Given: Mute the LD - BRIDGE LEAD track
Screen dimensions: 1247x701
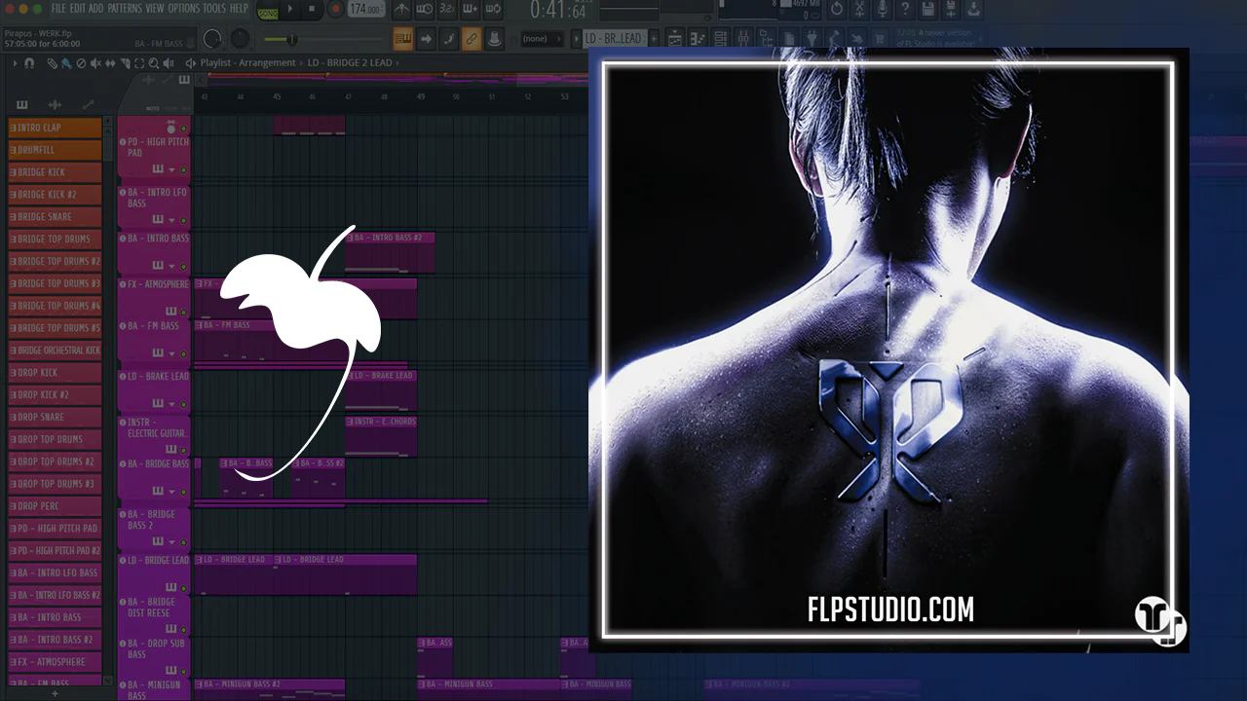Looking at the screenshot, I should click(x=183, y=588).
